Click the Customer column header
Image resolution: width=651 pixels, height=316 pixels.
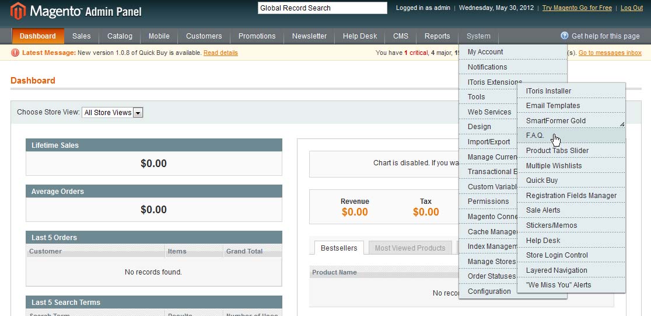pyautogui.click(x=96, y=251)
